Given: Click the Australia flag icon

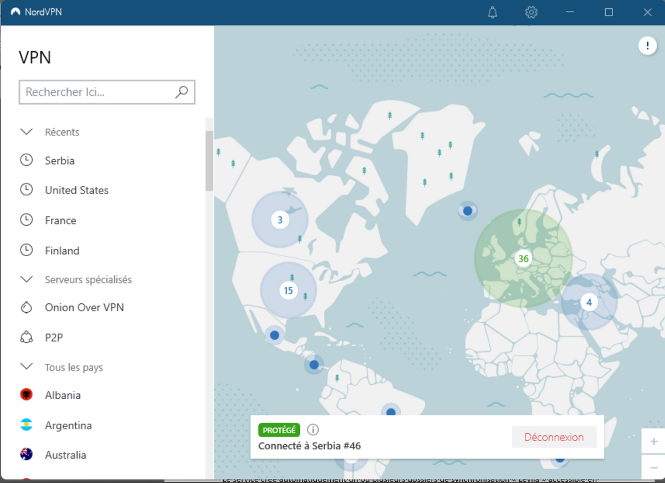Looking at the screenshot, I should pyautogui.click(x=26, y=455).
